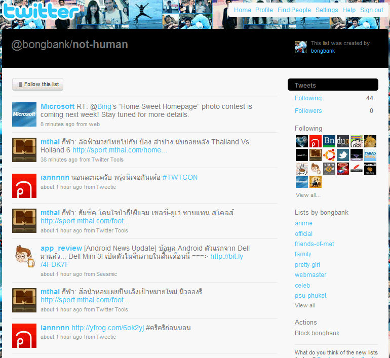Open the psu-phuket list link

tap(310, 296)
